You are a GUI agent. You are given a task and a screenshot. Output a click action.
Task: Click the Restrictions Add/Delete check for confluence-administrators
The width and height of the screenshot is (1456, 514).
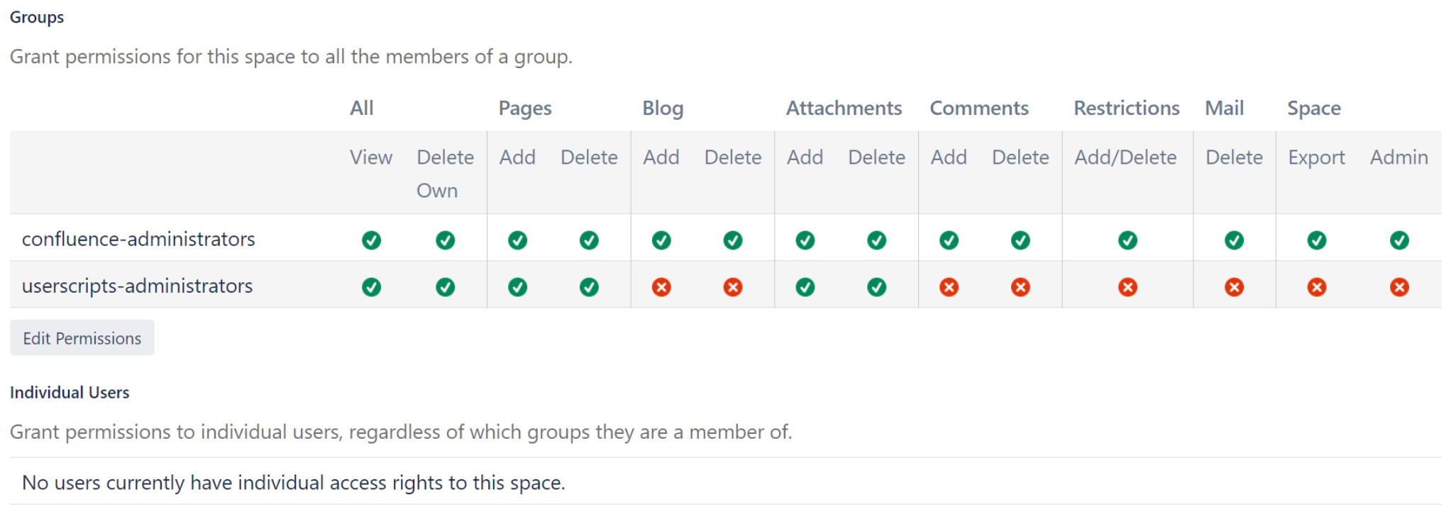[x=1127, y=240]
